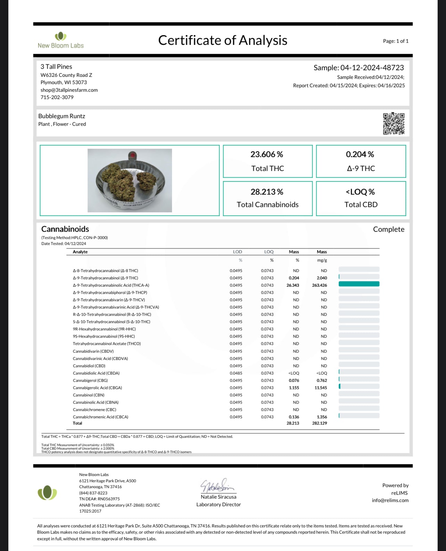Select the Δ-9 THC 0.204 % box
Image resolution: width=446 pixels, height=551 pixels.
(x=361, y=161)
